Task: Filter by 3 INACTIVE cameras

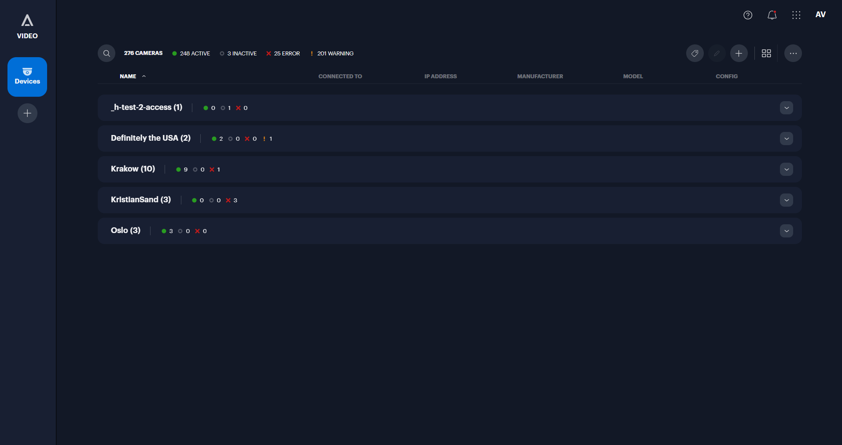Action: pyautogui.click(x=238, y=53)
